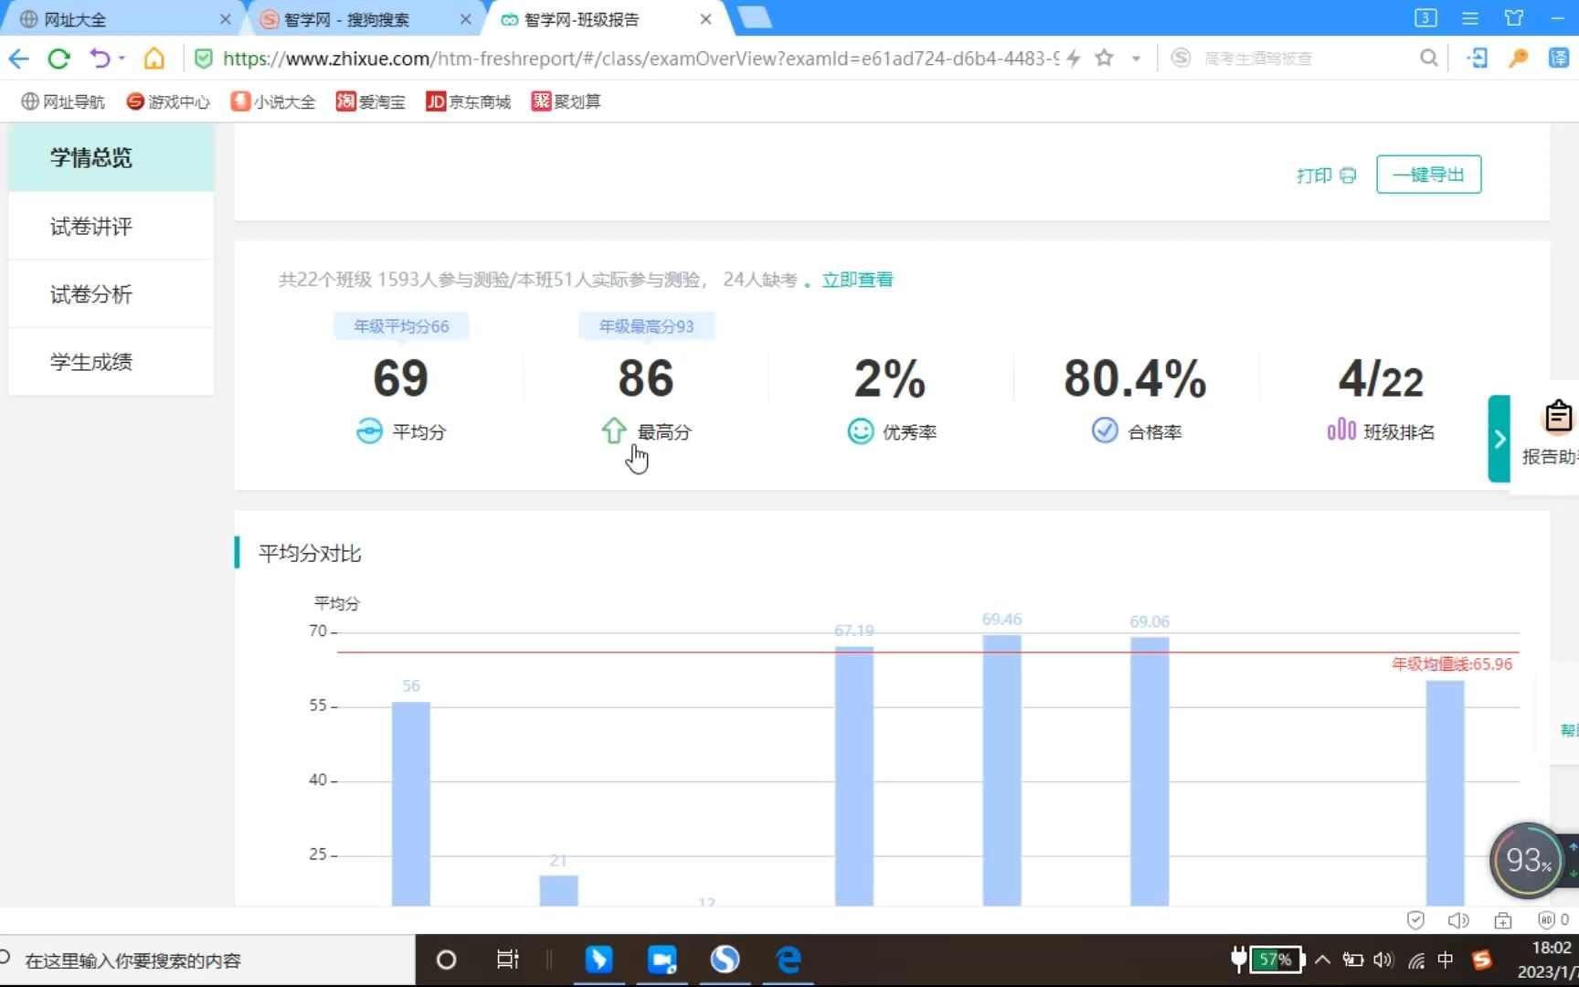Click the 最高分 up-arrow icon
The width and height of the screenshot is (1579, 987).
(x=614, y=430)
